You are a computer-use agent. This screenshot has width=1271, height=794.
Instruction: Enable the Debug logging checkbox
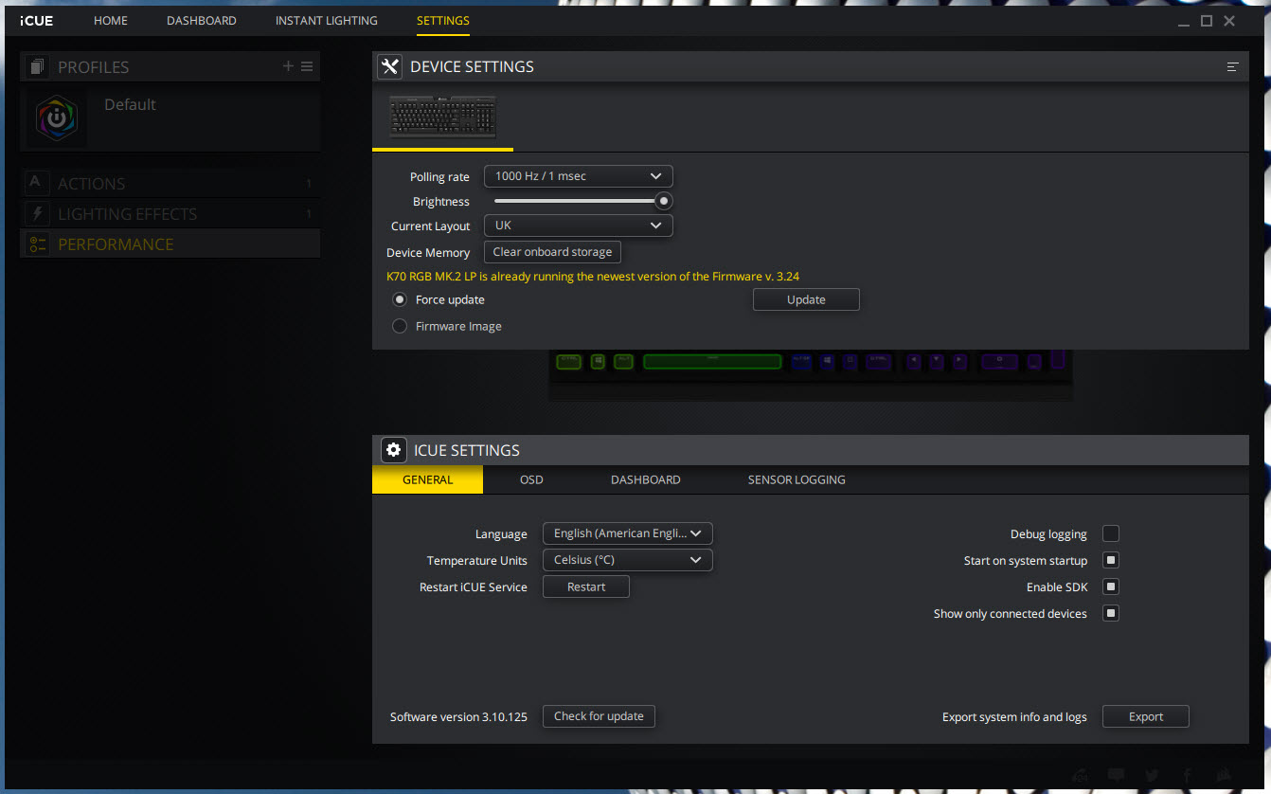point(1111,533)
